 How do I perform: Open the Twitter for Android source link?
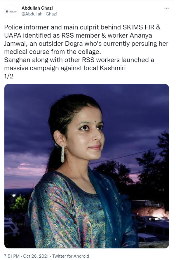click(71, 256)
